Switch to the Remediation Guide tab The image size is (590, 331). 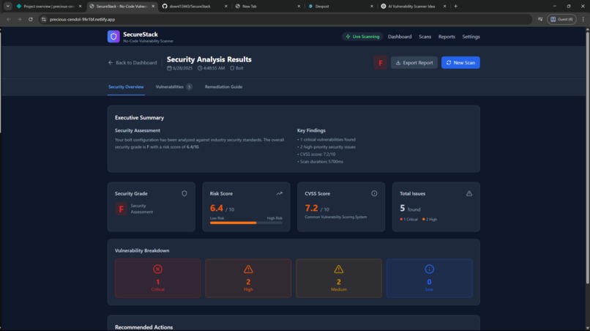223,86
